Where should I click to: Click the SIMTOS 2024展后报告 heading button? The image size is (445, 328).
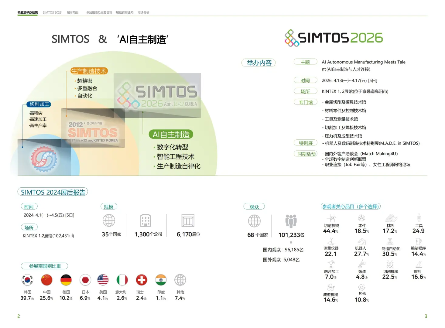pyautogui.click(x=52, y=192)
